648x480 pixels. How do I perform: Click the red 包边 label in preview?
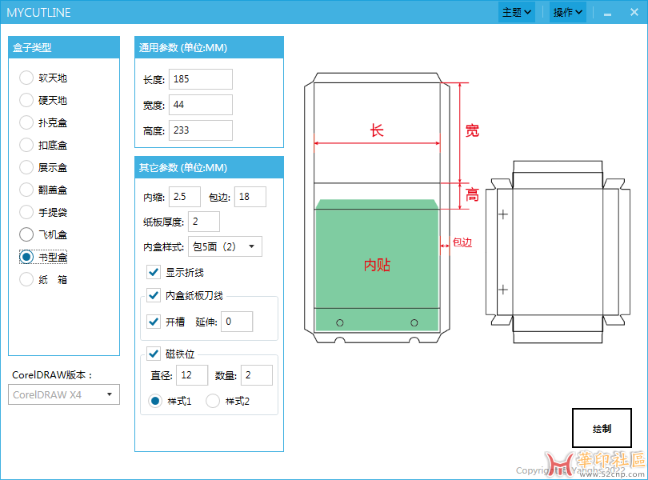click(x=462, y=242)
